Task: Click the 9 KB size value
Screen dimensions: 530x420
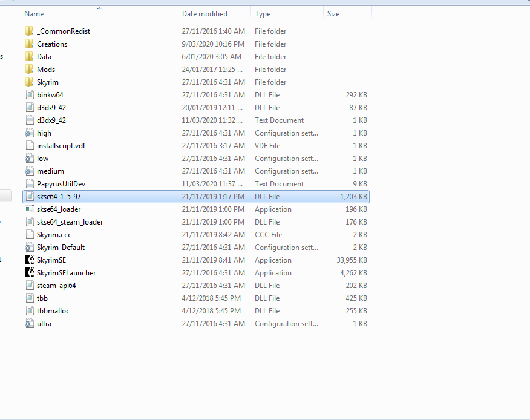Action: pyautogui.click(x=360, y=184)
